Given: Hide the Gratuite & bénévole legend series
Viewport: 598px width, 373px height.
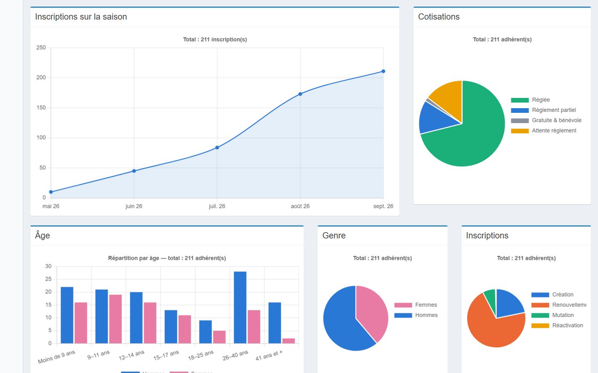Looking at the screenshot, I should tap(546, 120).
